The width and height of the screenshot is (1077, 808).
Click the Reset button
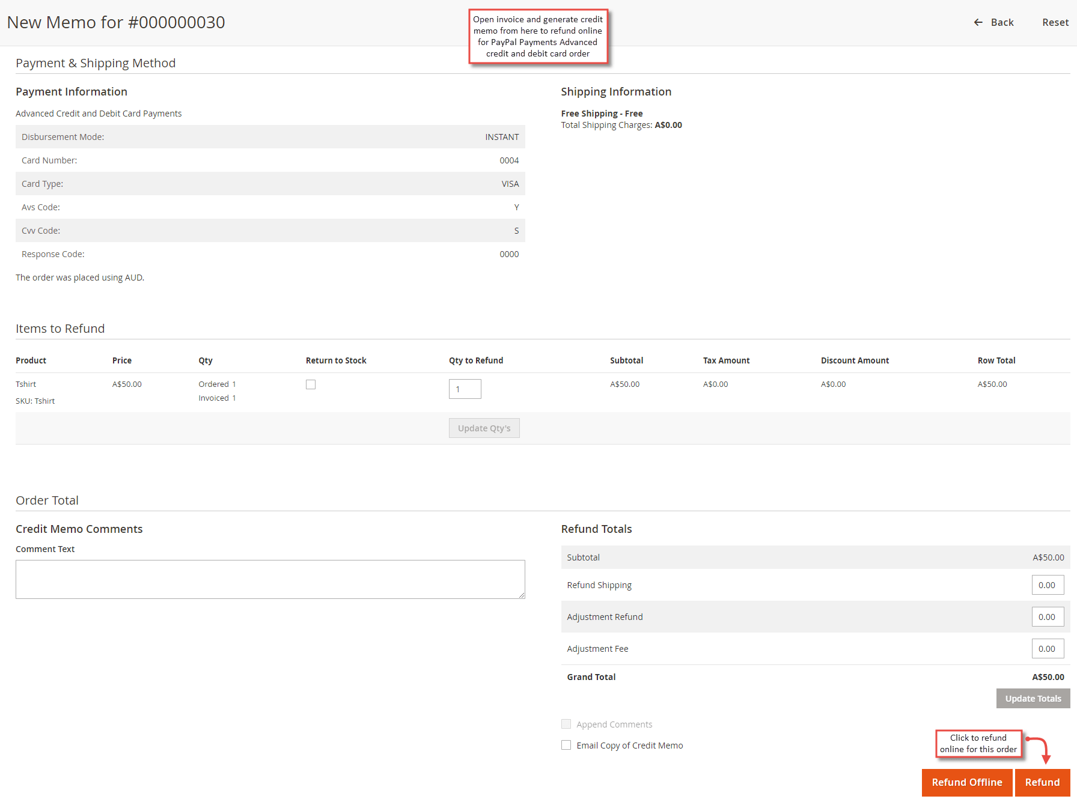pyautogui.click(x=1055, y=22)
